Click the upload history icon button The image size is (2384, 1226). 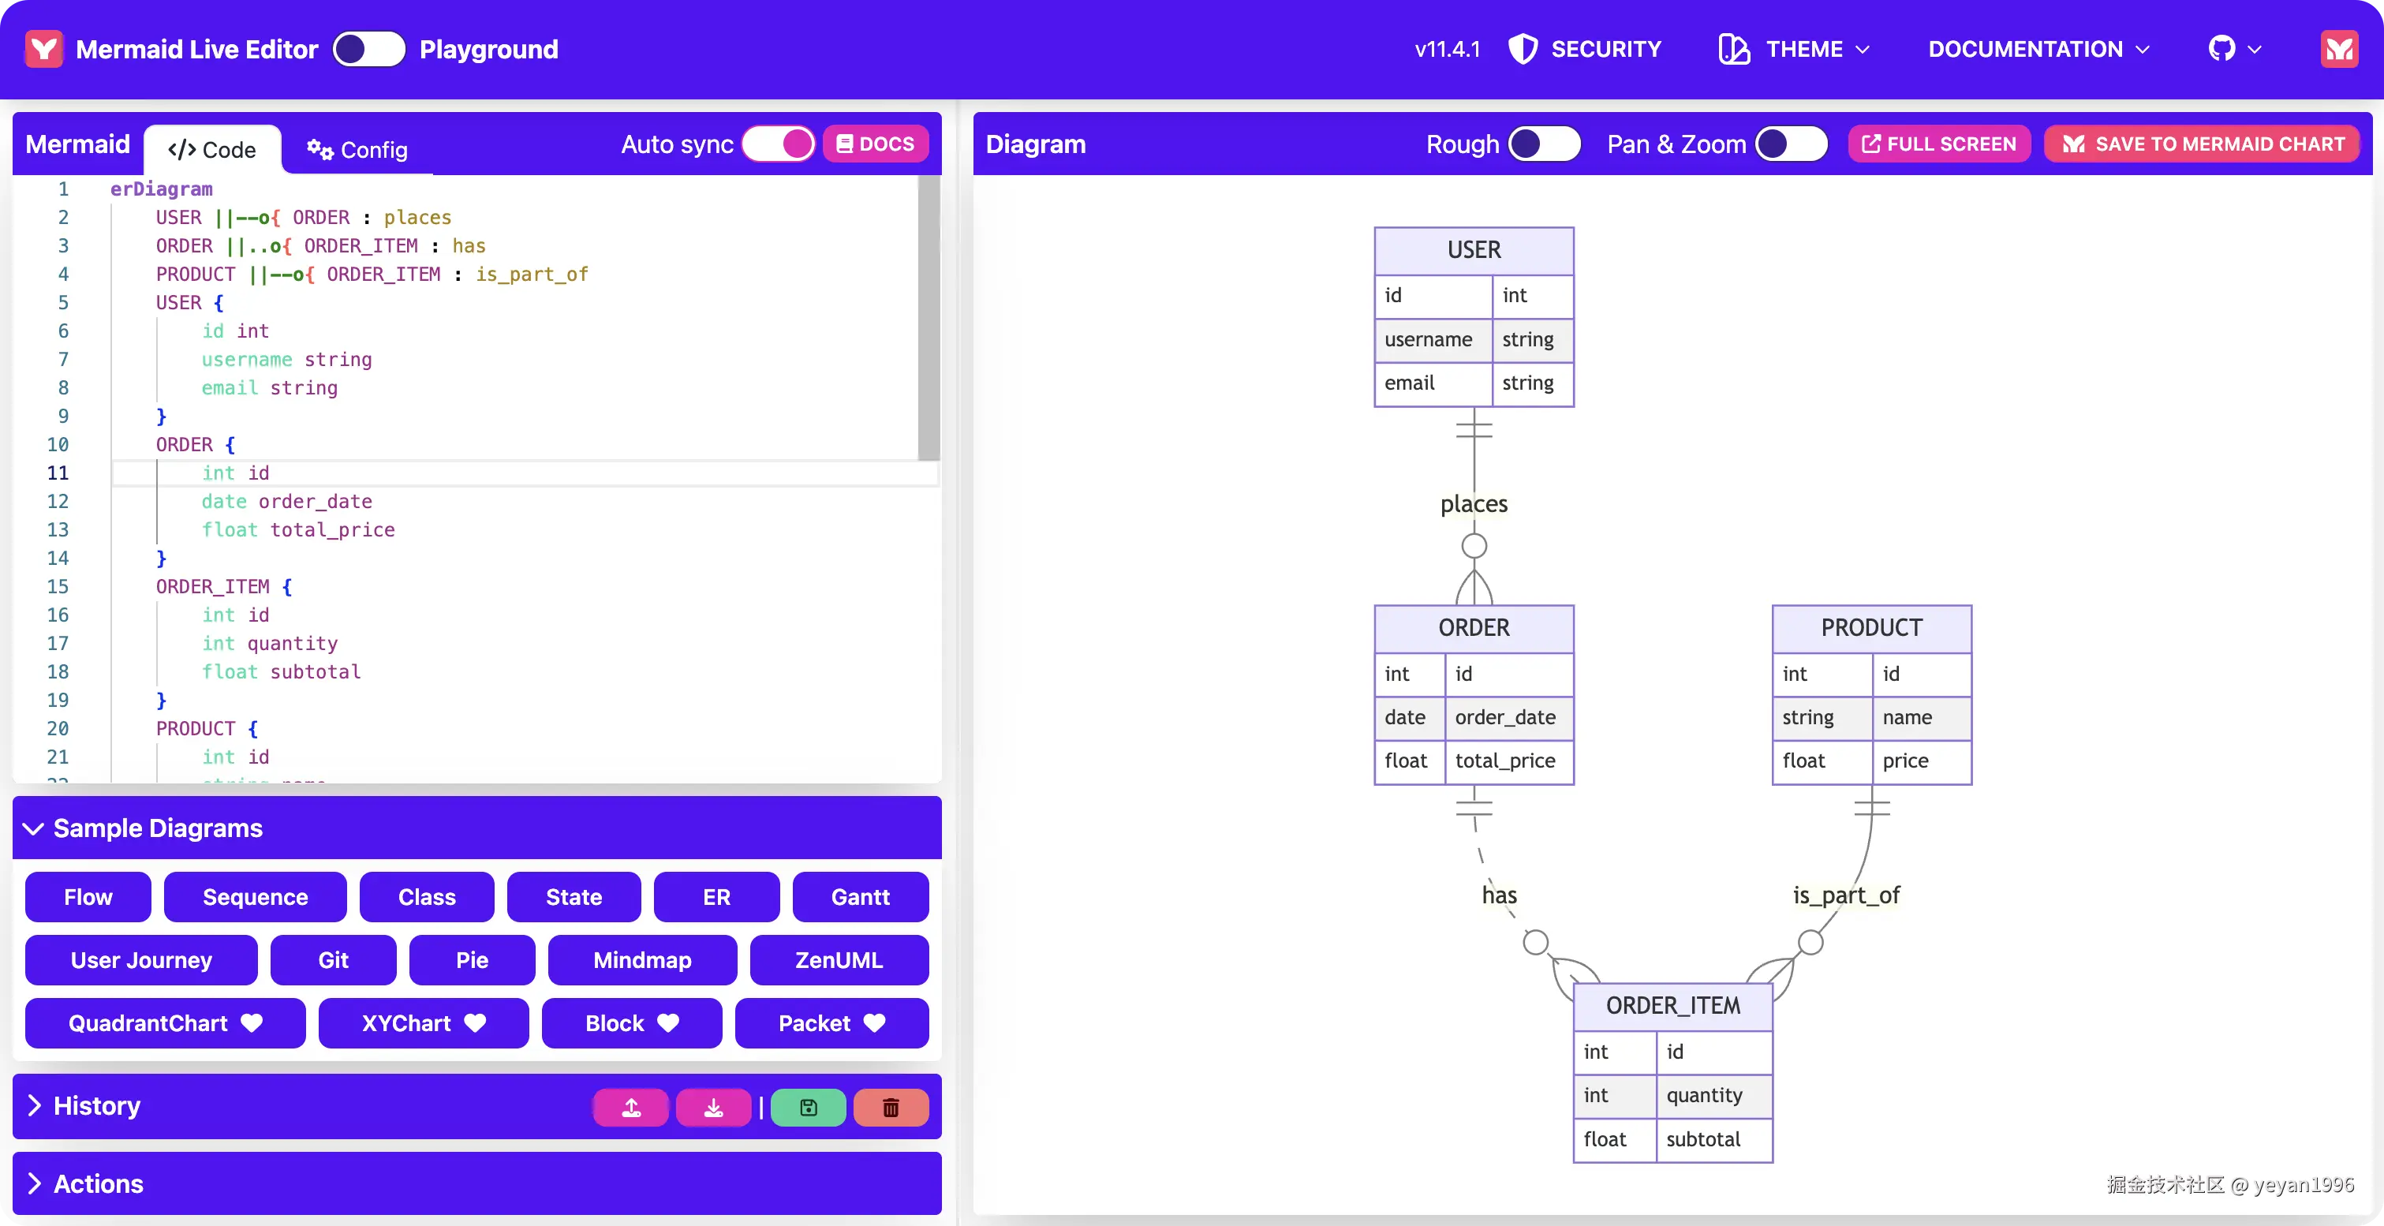[x=630, y=1107]
